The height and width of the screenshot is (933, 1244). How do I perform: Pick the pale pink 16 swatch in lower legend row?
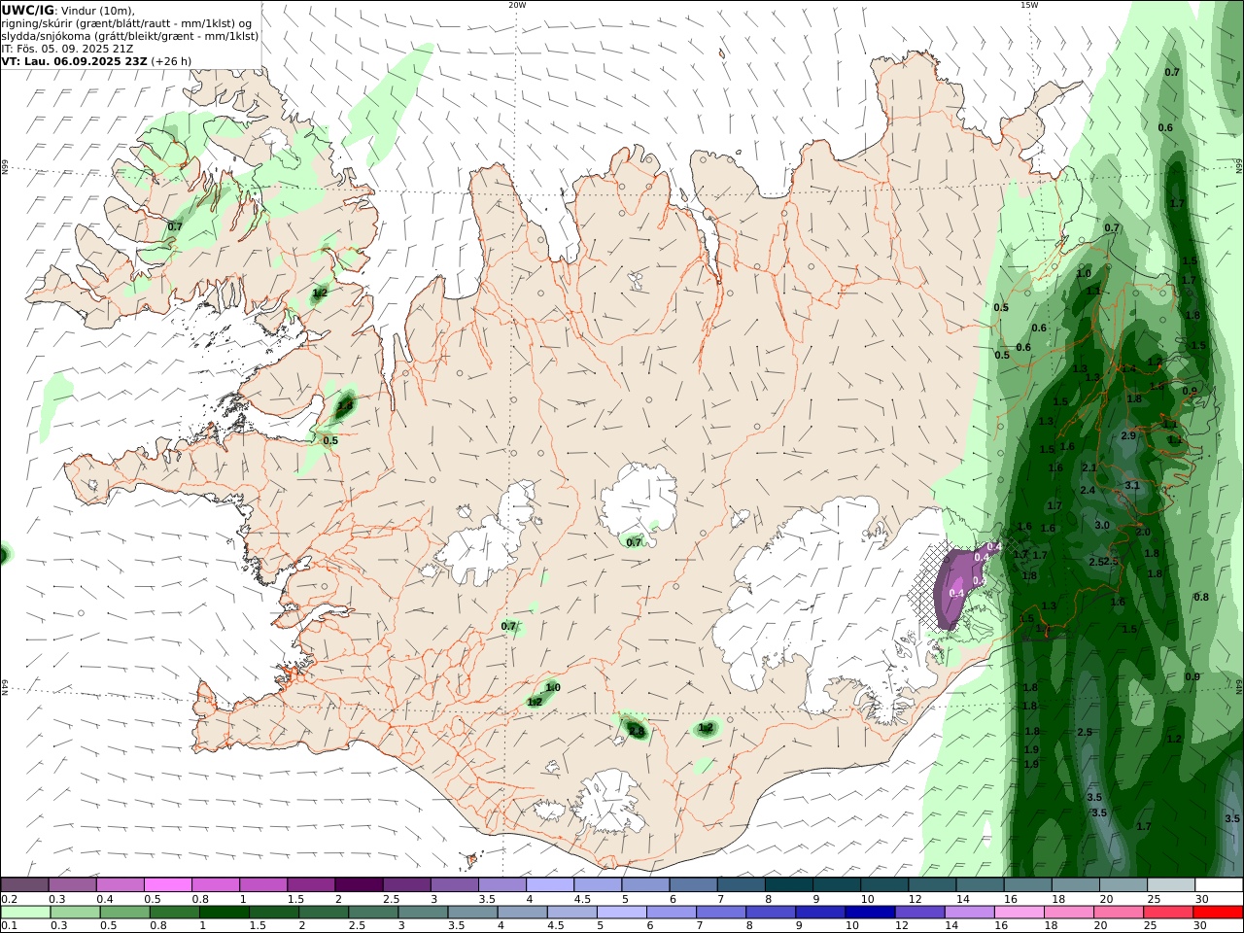(x=1019, y=913)
